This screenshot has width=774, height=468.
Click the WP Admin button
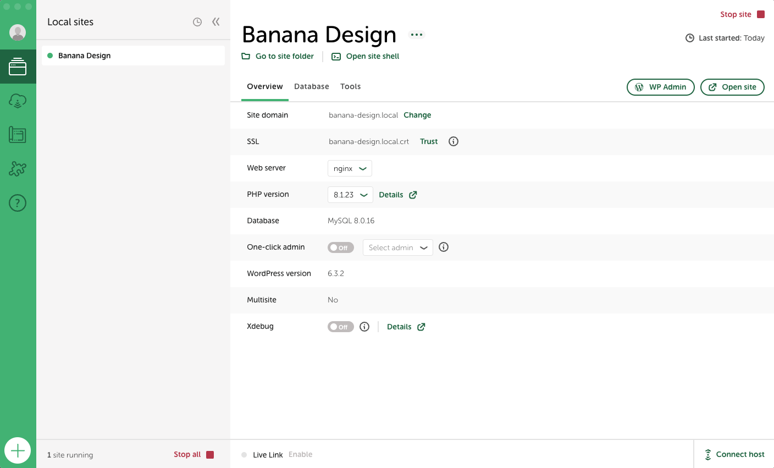click(x=661, y=87)
